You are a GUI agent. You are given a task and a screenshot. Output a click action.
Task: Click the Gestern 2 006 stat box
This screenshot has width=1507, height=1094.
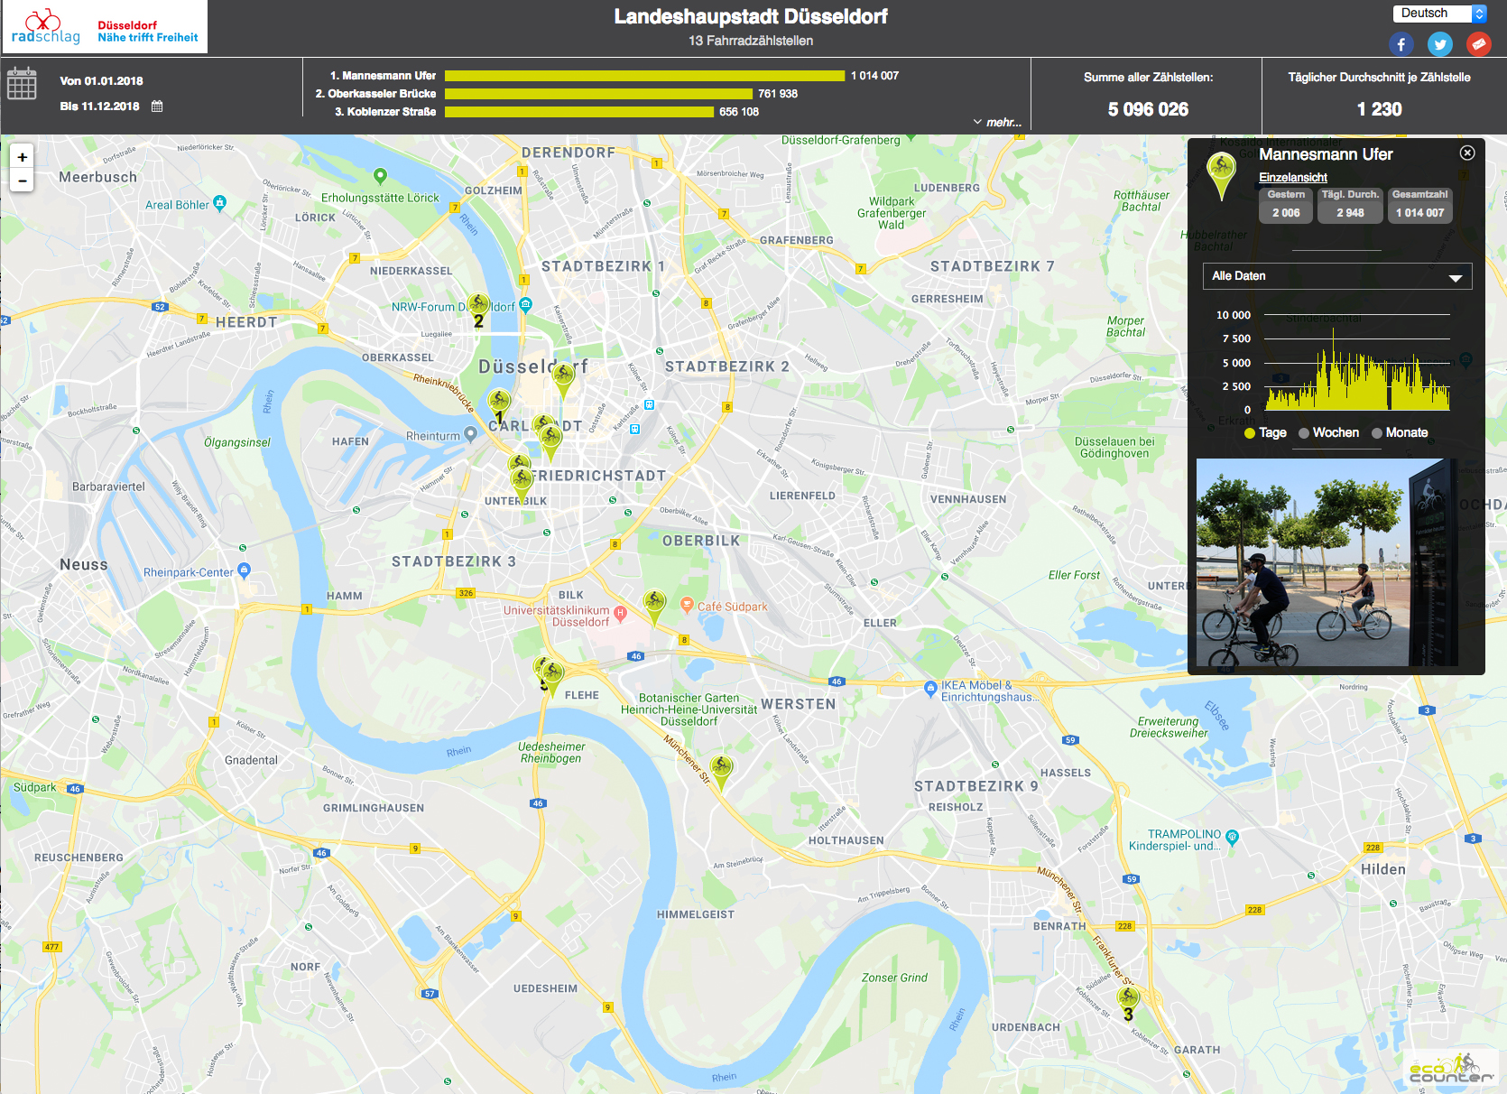click(x=1286, y=205)
